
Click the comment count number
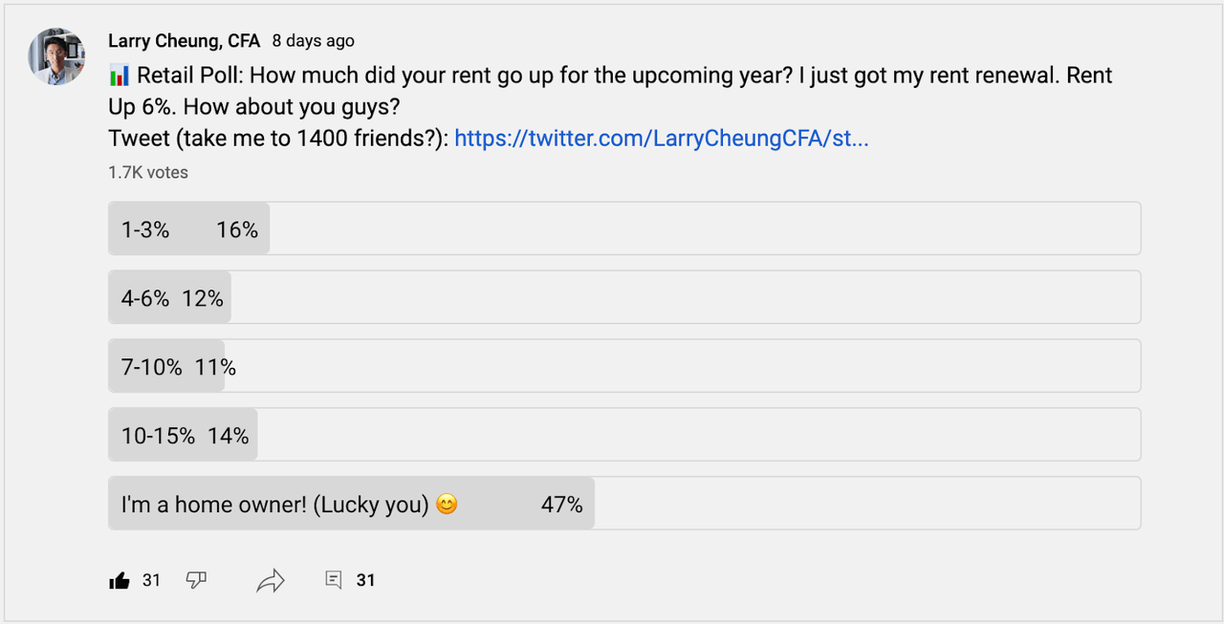point(365,580)
